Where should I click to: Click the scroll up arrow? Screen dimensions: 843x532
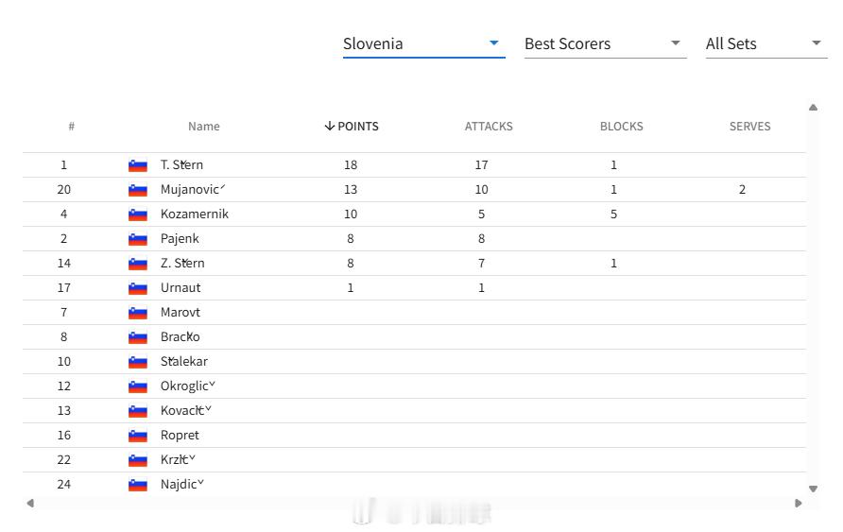tap(813, 108)
